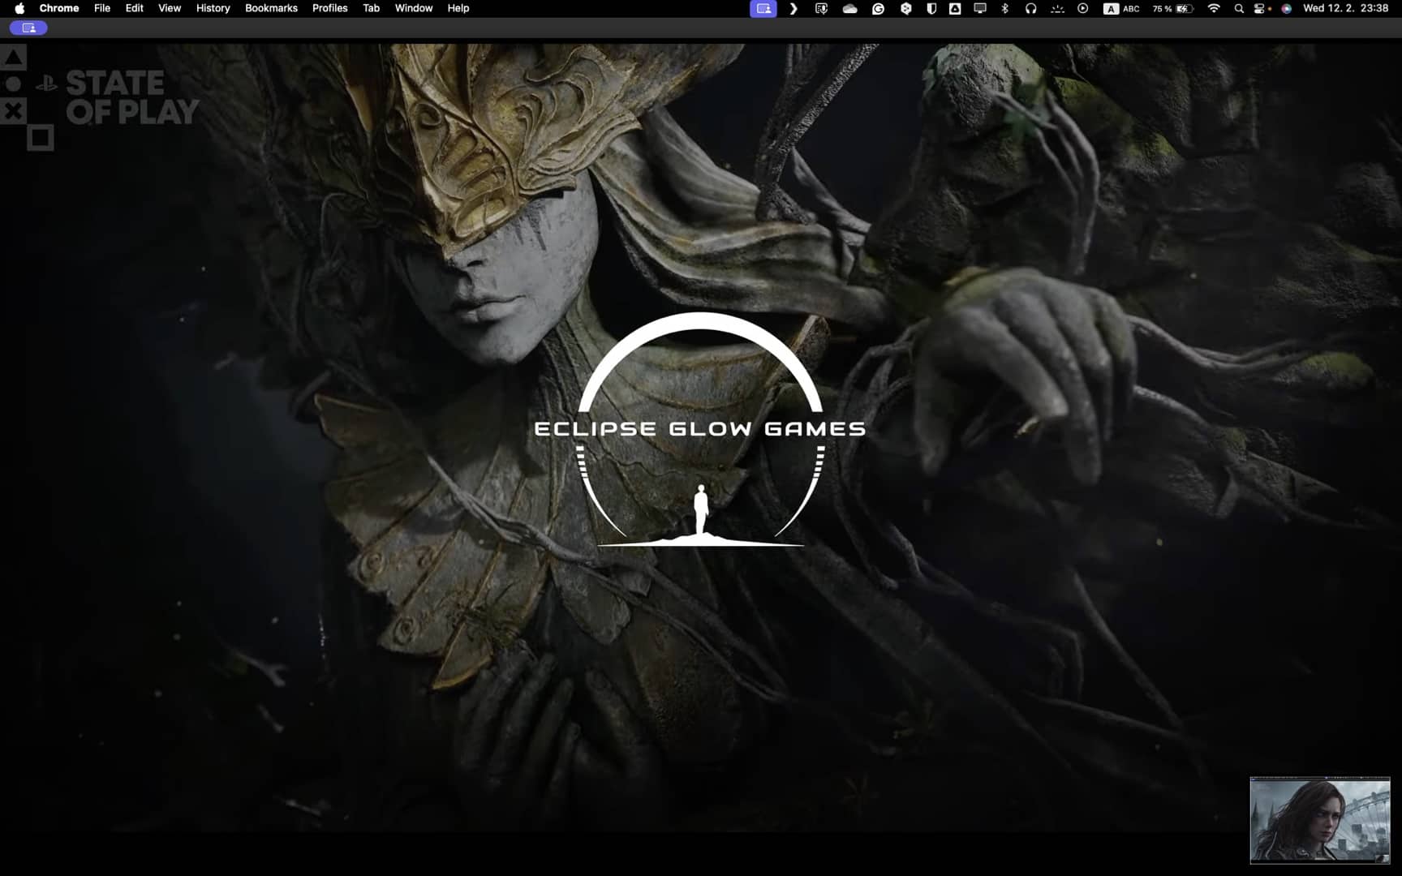The height and width of the screenshot is (876, 1402).
Task: Click the purple screen-sharing pill below the menu bar
Action: [28, 28]
